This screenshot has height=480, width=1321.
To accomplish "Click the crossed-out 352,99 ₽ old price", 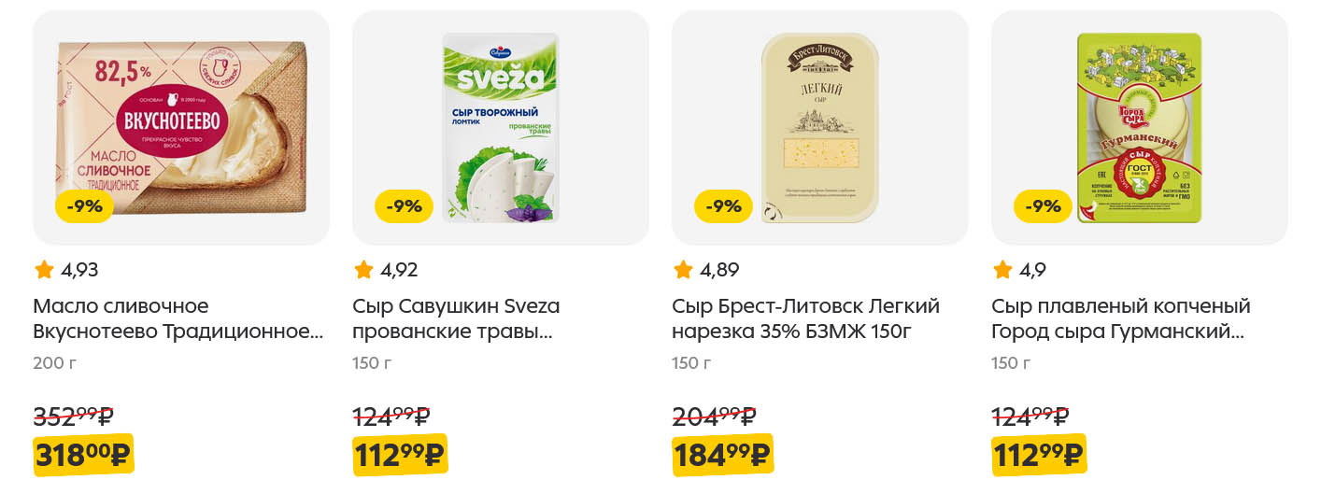I will [x=73, y=416].
